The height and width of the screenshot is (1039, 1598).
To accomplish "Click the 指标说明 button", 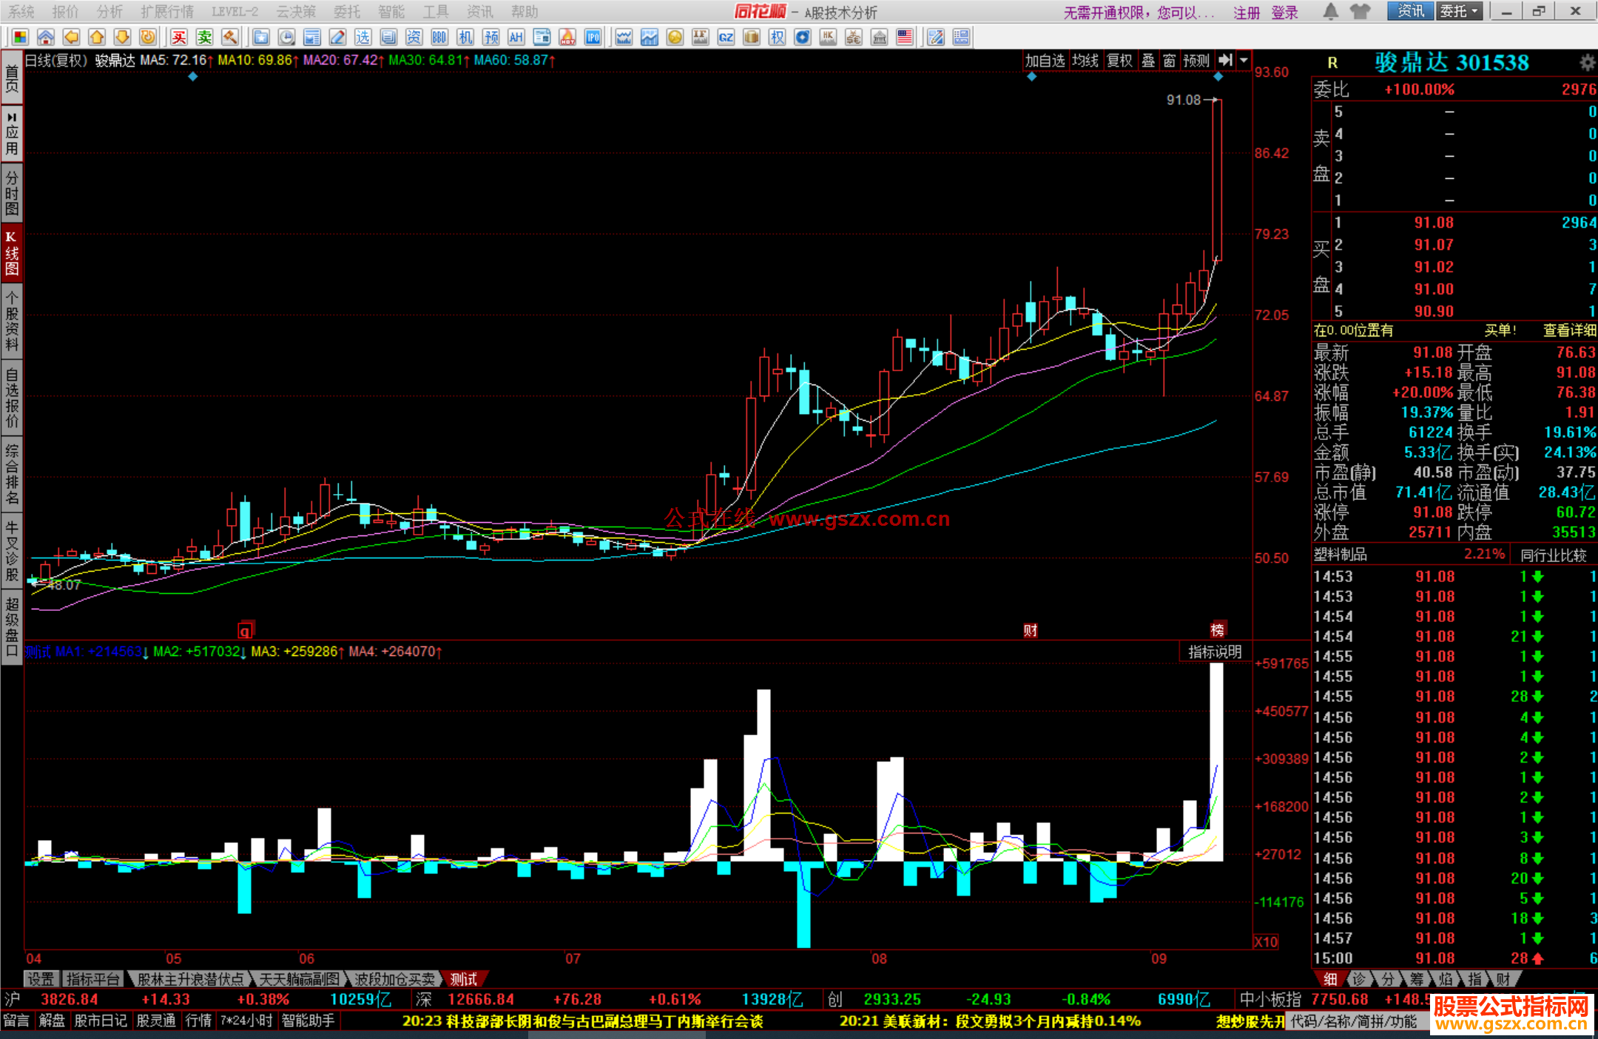I will click(x=1215, y=652).
